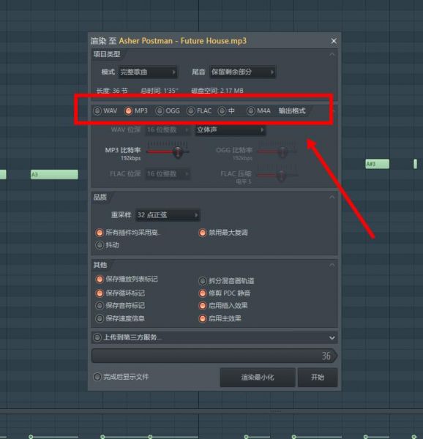Click the 磁盘空间 2.17 MB text
This screenshot has height=439, width=423.
pyautogui.click(x=217, y=91)
